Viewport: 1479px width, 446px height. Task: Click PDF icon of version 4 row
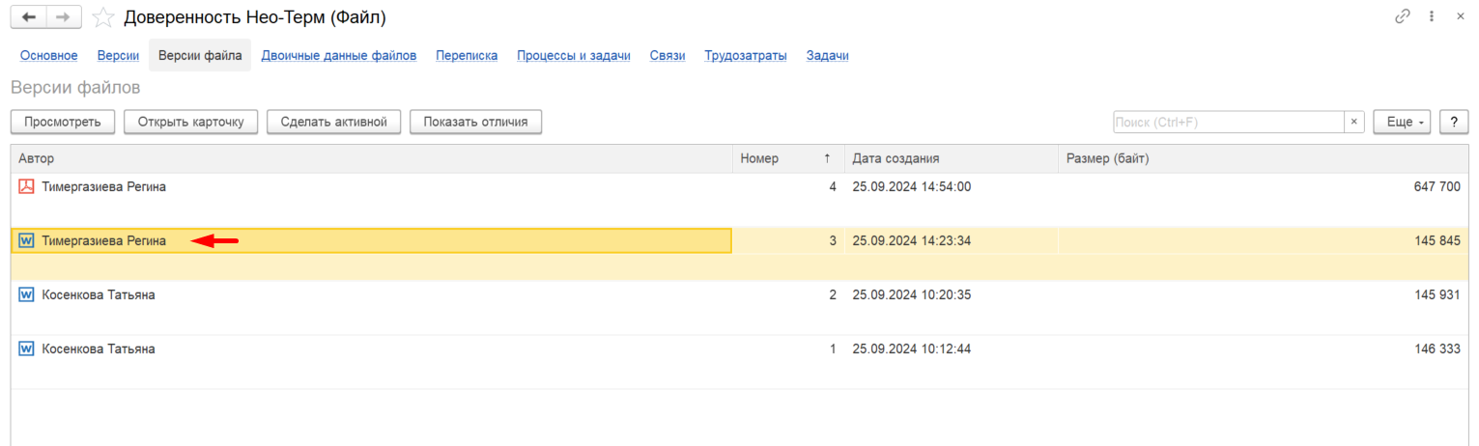point(27,187)
